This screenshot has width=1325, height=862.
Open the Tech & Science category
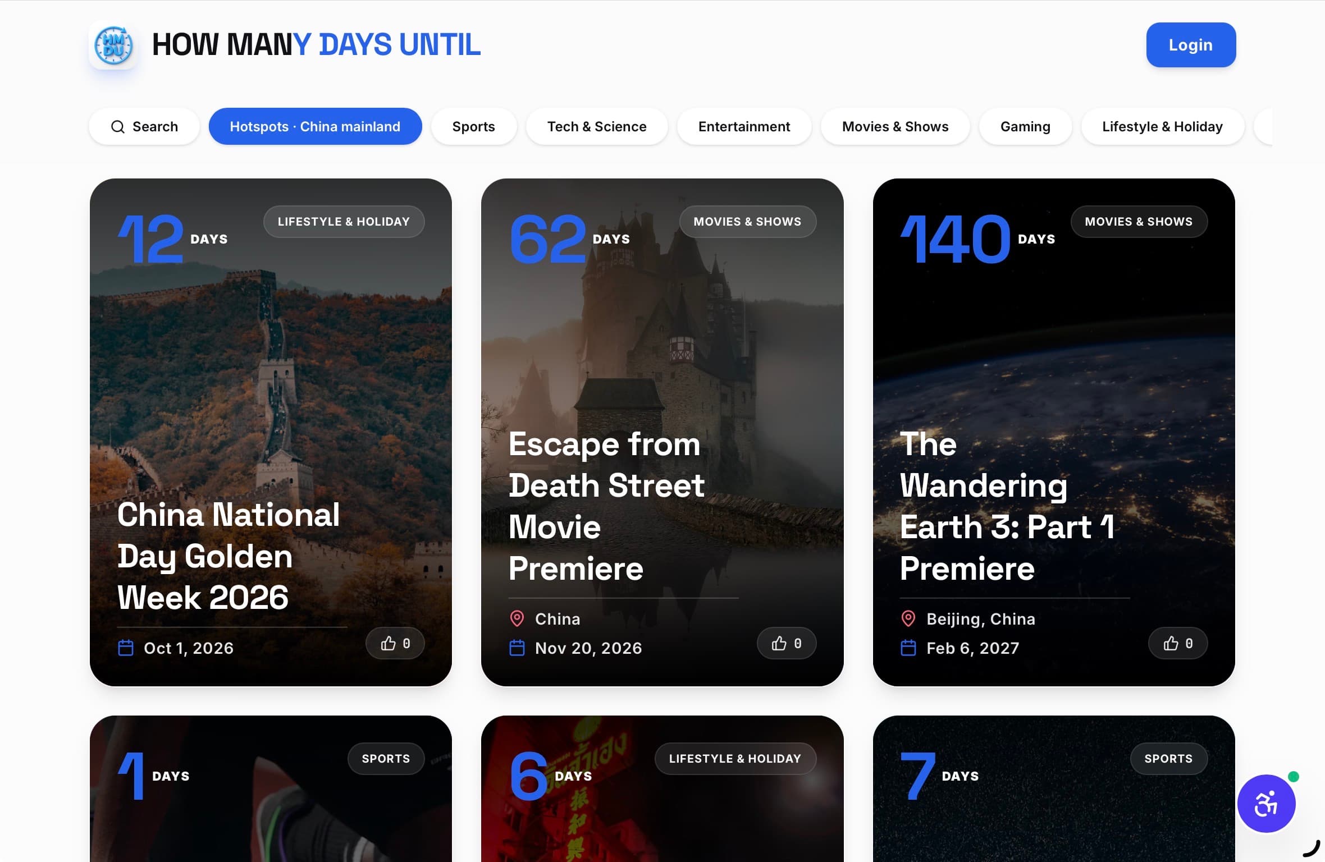597,126
